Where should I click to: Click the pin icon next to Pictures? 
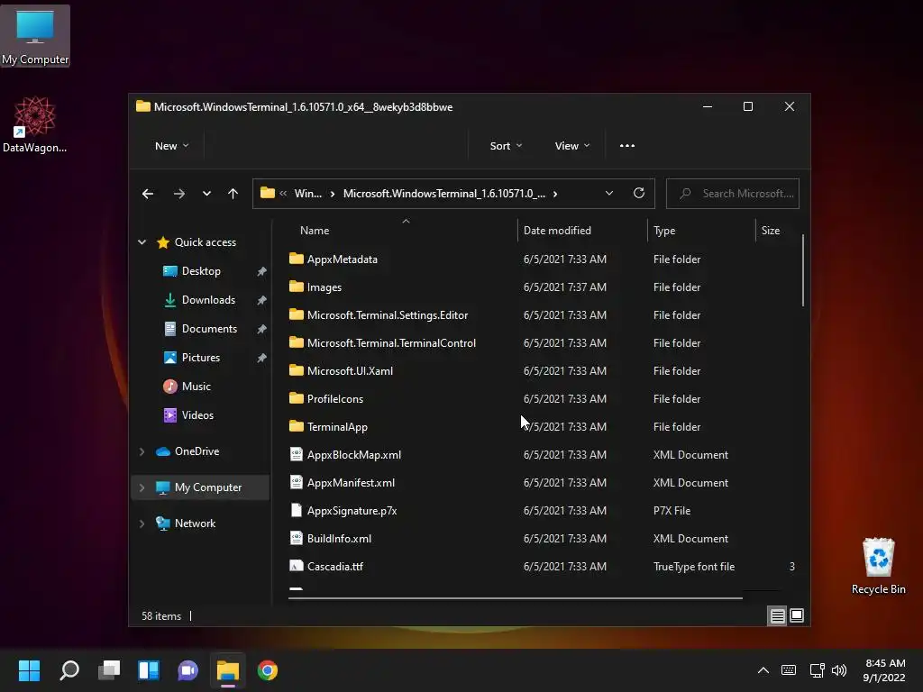pos(262,358)
